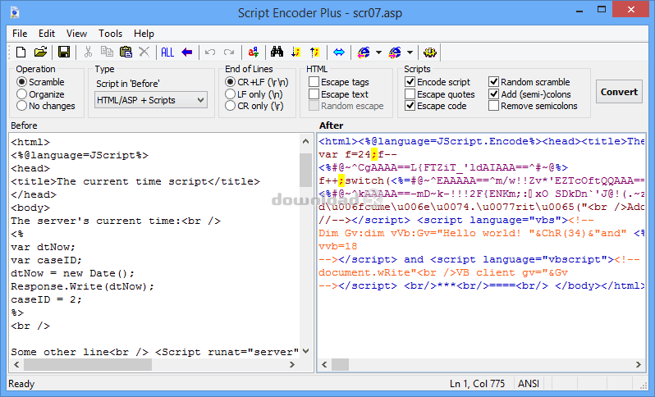Viewport: 655px width, 397px height.
Task: Click the Before pane scroll right arrow
Action: click(292, 364)
